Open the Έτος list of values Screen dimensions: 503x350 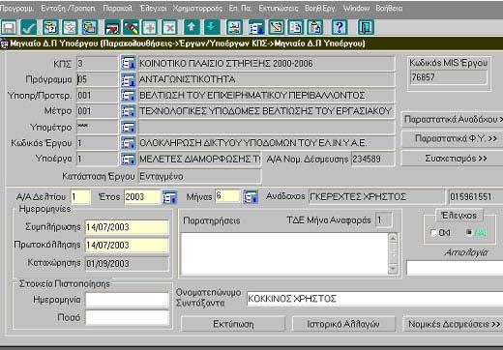(169, 197)
